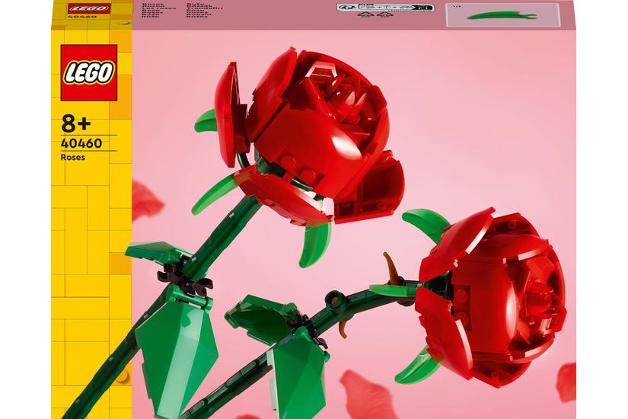The width and height of the screenshot is (628, 419).
Task: Click the large LEGO logo
Action: click(x=89, y=72)
